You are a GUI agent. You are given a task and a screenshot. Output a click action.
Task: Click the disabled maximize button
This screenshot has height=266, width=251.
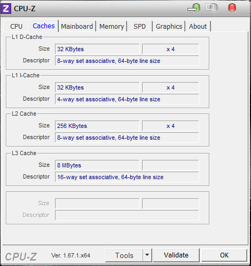click(211, 8)
